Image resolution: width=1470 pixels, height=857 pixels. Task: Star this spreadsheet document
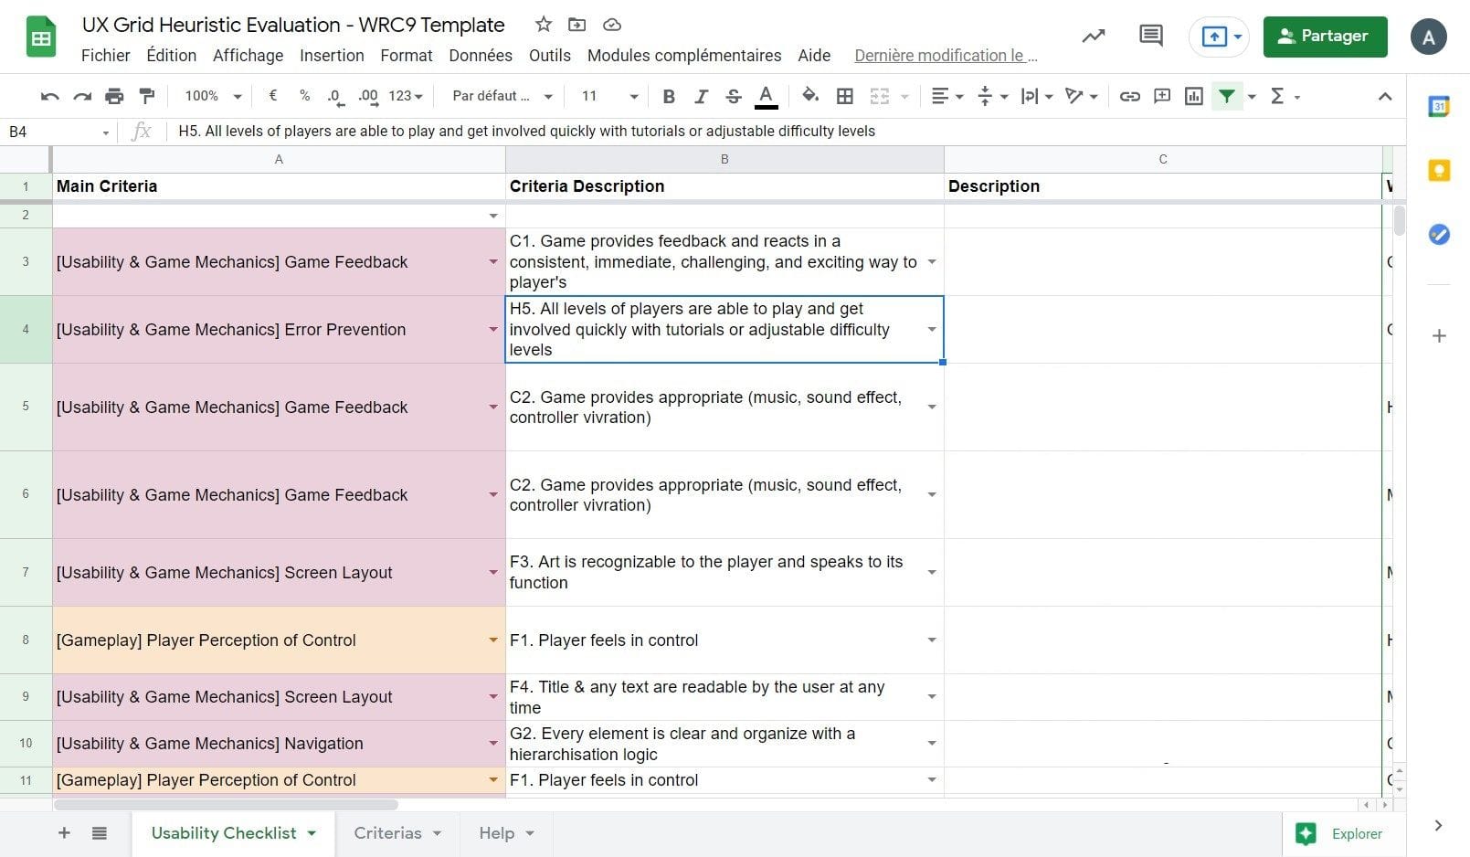(x=544, y=25)
